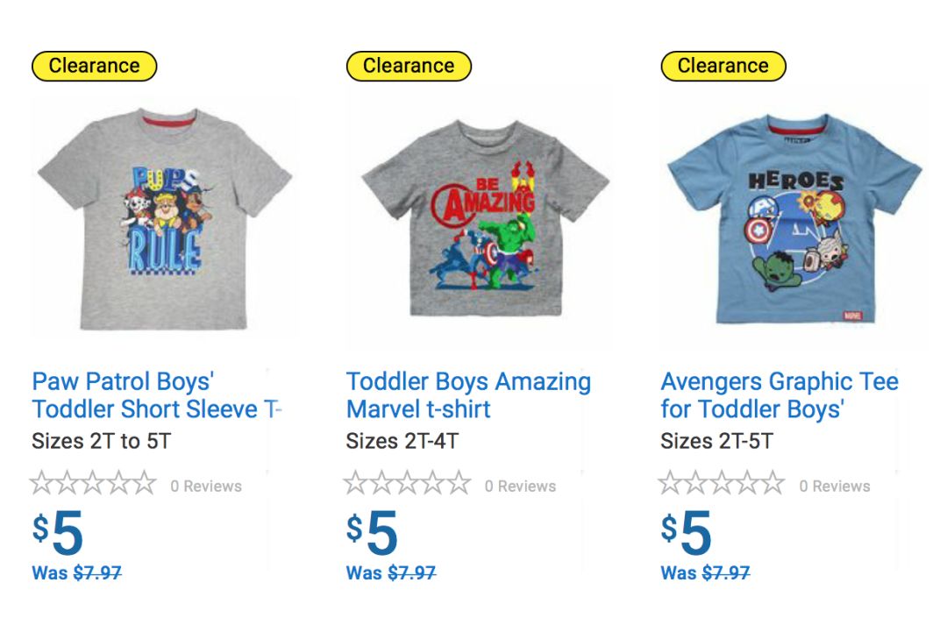Open 0 Reviews for Paw Patrol shirt

tap(206, 487)
